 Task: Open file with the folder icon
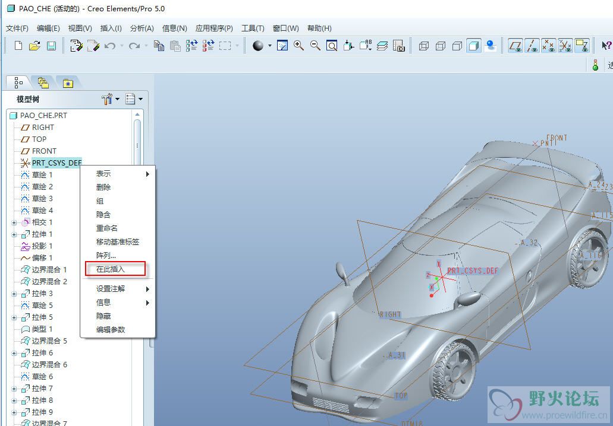pos(34,46)
